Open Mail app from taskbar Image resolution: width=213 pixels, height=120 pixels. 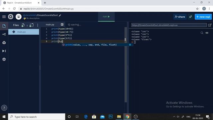click(102, 117)
